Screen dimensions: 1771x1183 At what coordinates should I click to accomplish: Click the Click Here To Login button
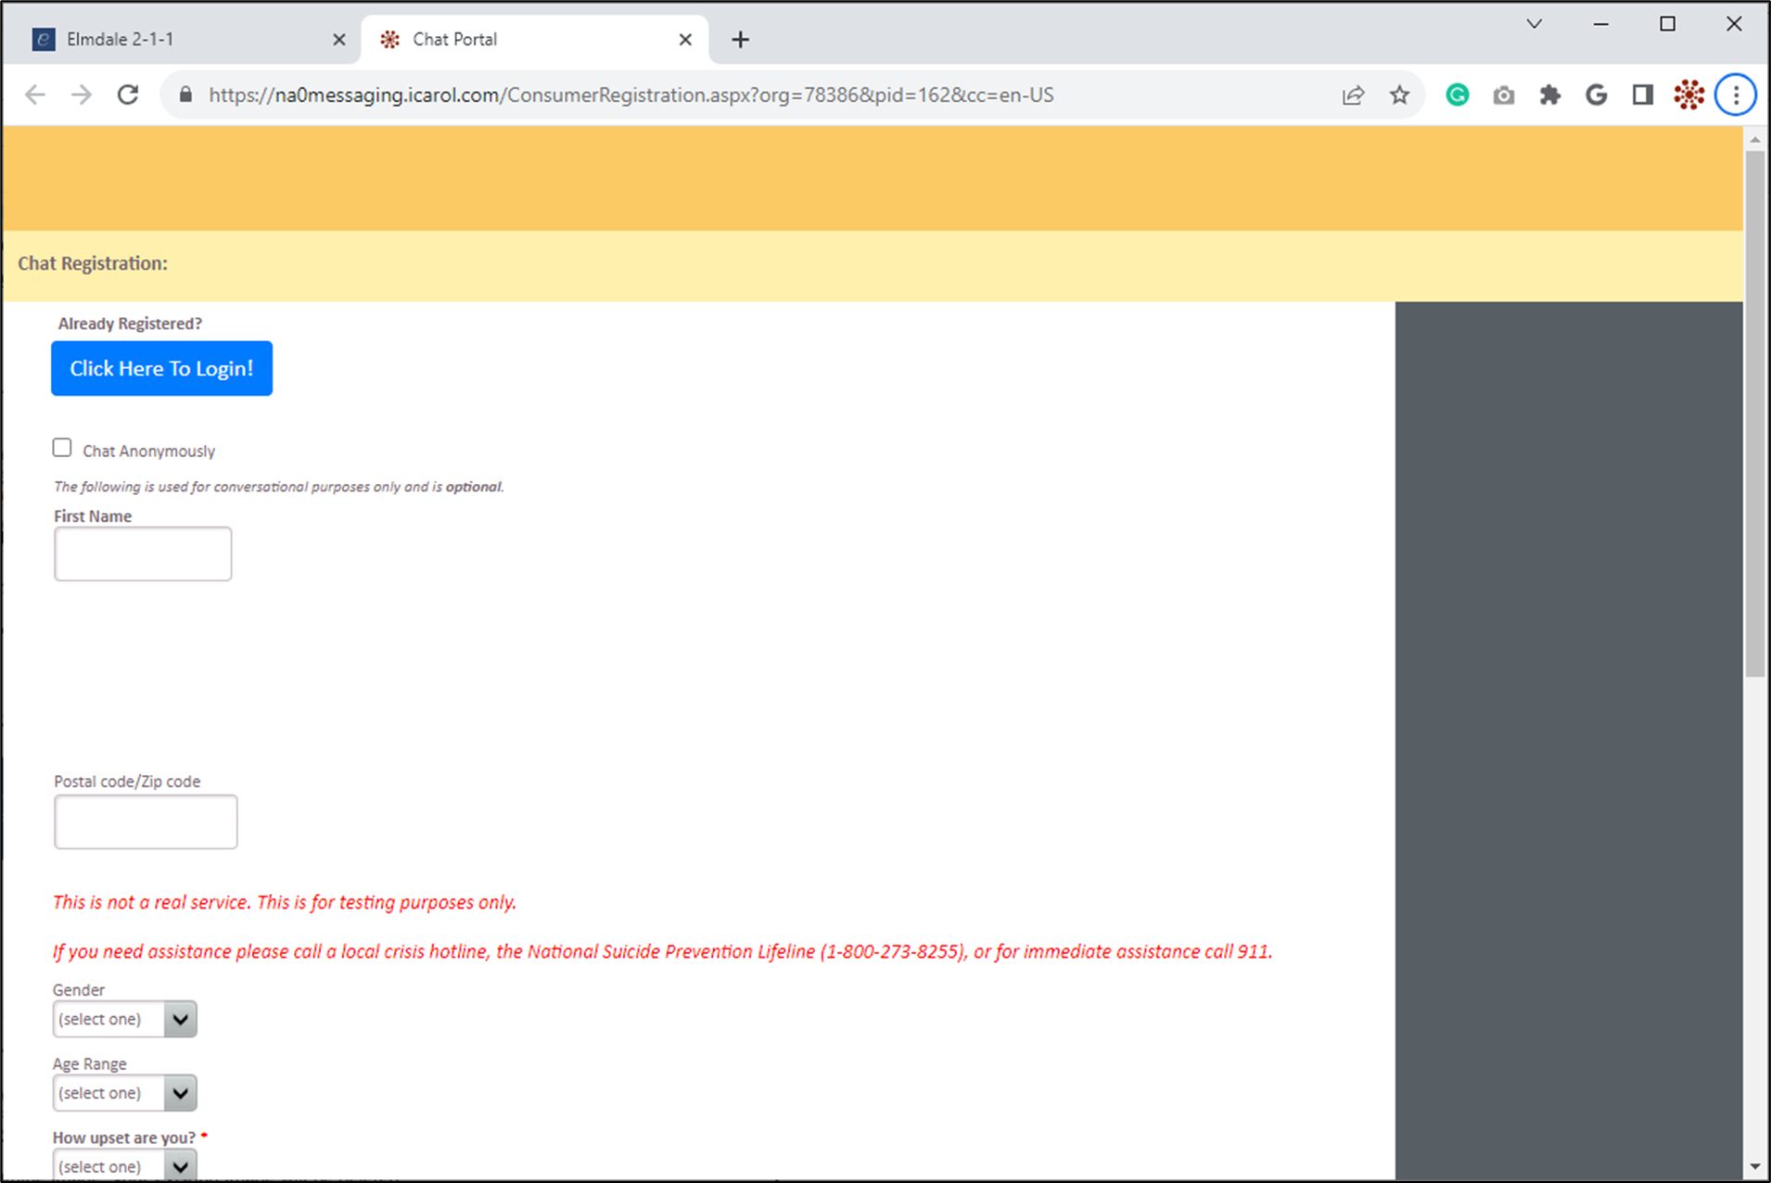(161, 368)
